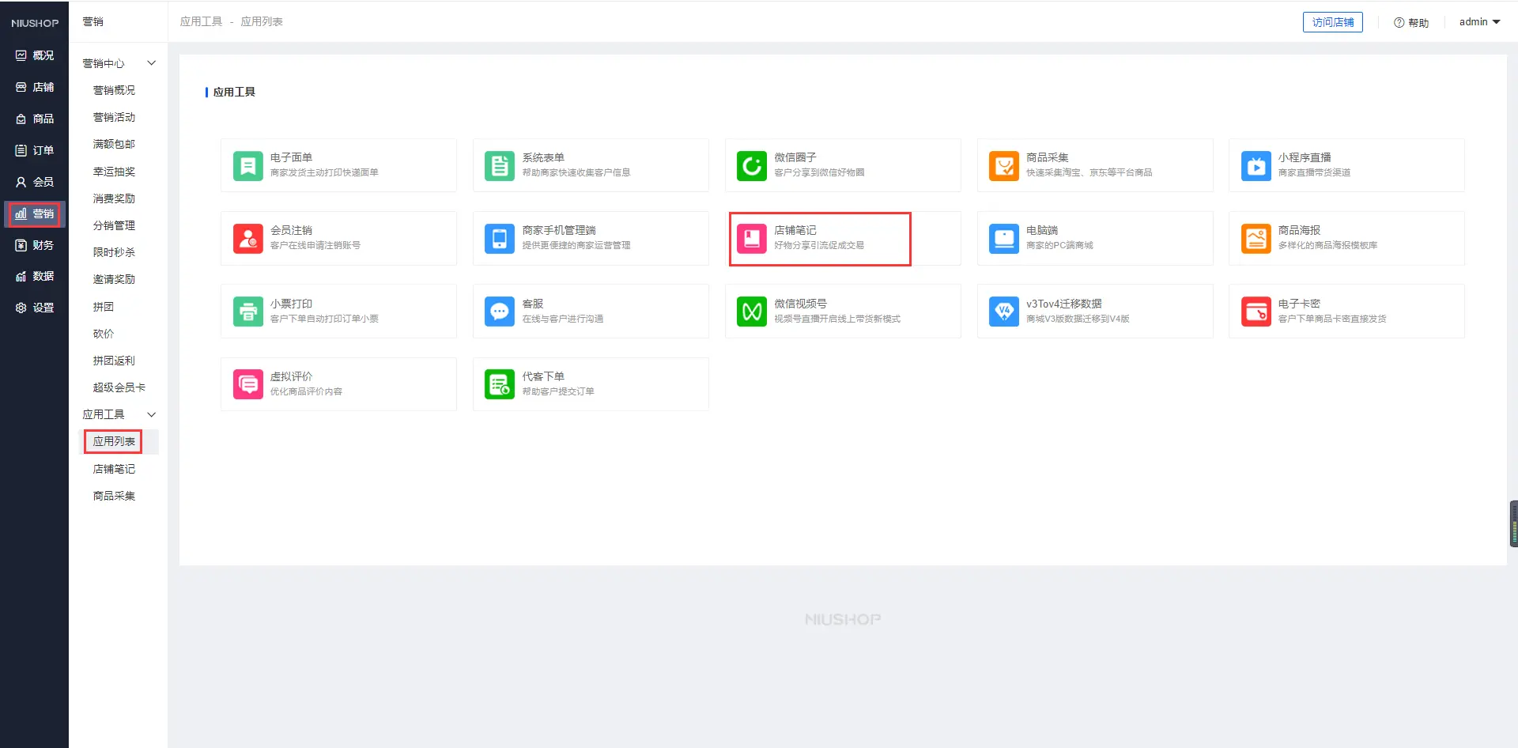
Task: Click the 代客下单 green icon
Action: tap(499, 384)
